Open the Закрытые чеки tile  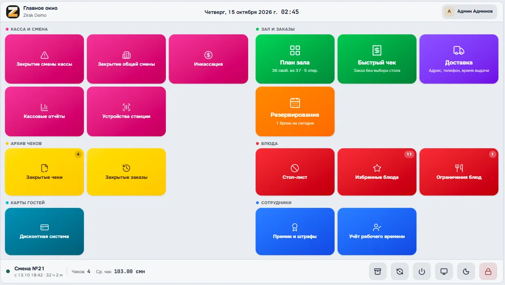coord(44,172)
